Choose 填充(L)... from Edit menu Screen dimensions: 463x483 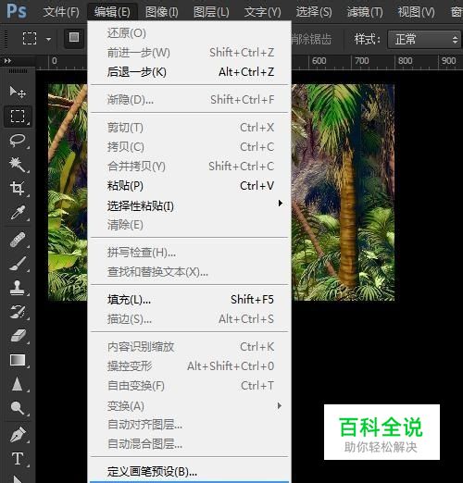point(190,300)
